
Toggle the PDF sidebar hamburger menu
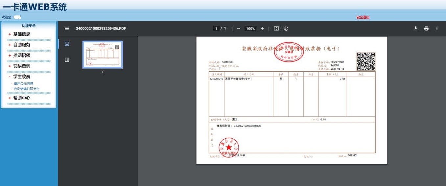(x=67, y=29)
